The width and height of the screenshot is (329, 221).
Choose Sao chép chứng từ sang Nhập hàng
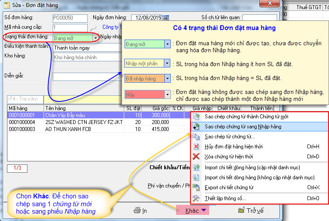[243, 127]
